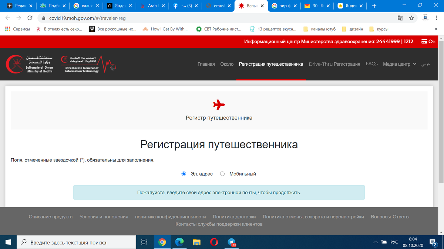The height and width of the screenshot is (249, 444).
Task: Reload the page with refresh icon
Action: tap(30, 18)
